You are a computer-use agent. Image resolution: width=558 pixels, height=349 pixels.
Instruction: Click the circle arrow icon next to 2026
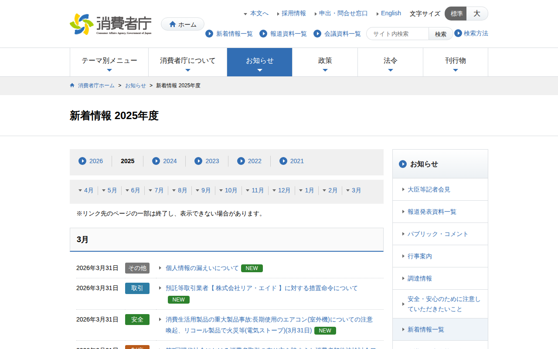(x=82, y=161)
